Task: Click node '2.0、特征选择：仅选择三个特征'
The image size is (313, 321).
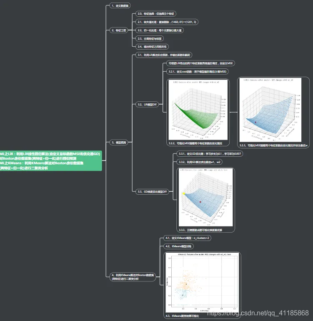Action: click(156, 14)
